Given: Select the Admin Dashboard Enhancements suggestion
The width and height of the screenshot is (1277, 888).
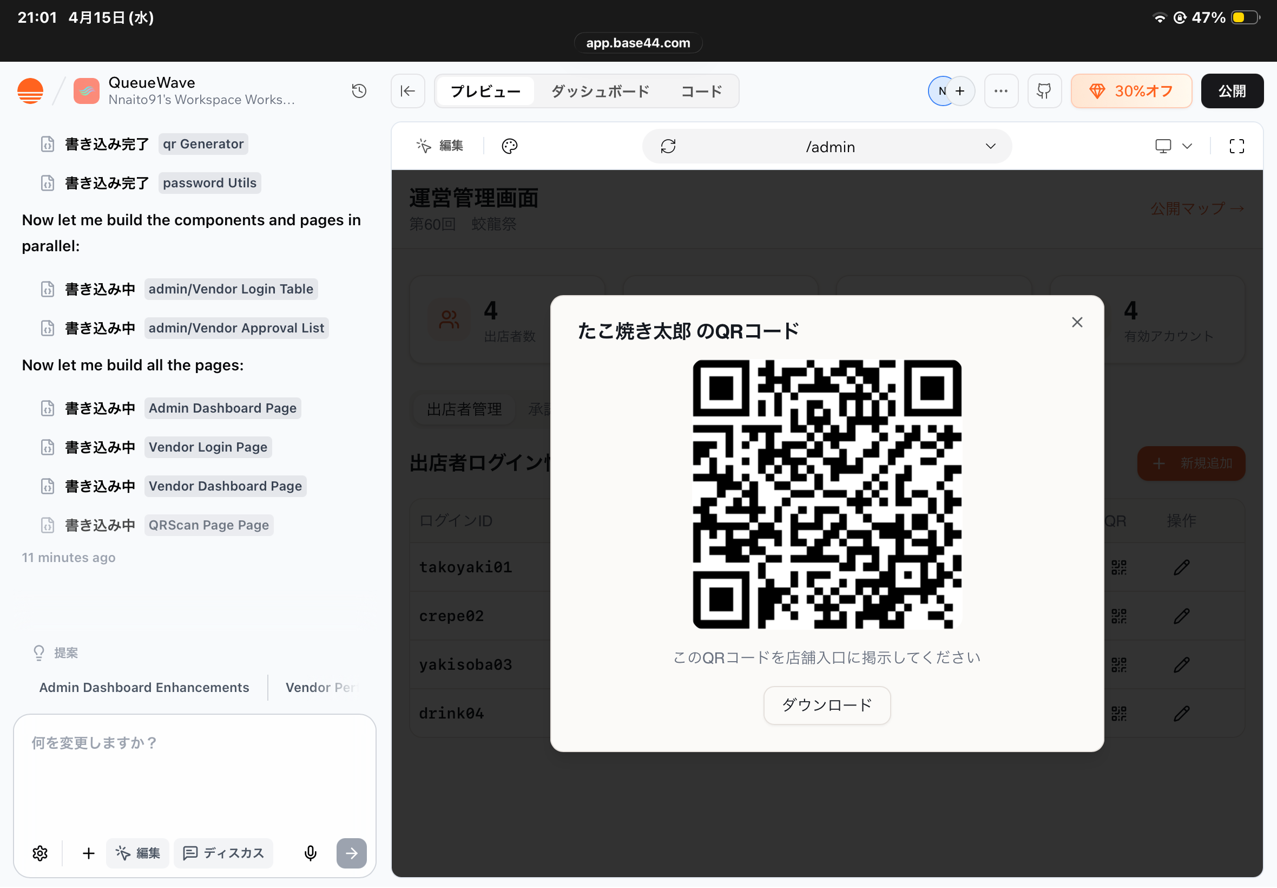Looking at the screenshot, I should point(144,688).
